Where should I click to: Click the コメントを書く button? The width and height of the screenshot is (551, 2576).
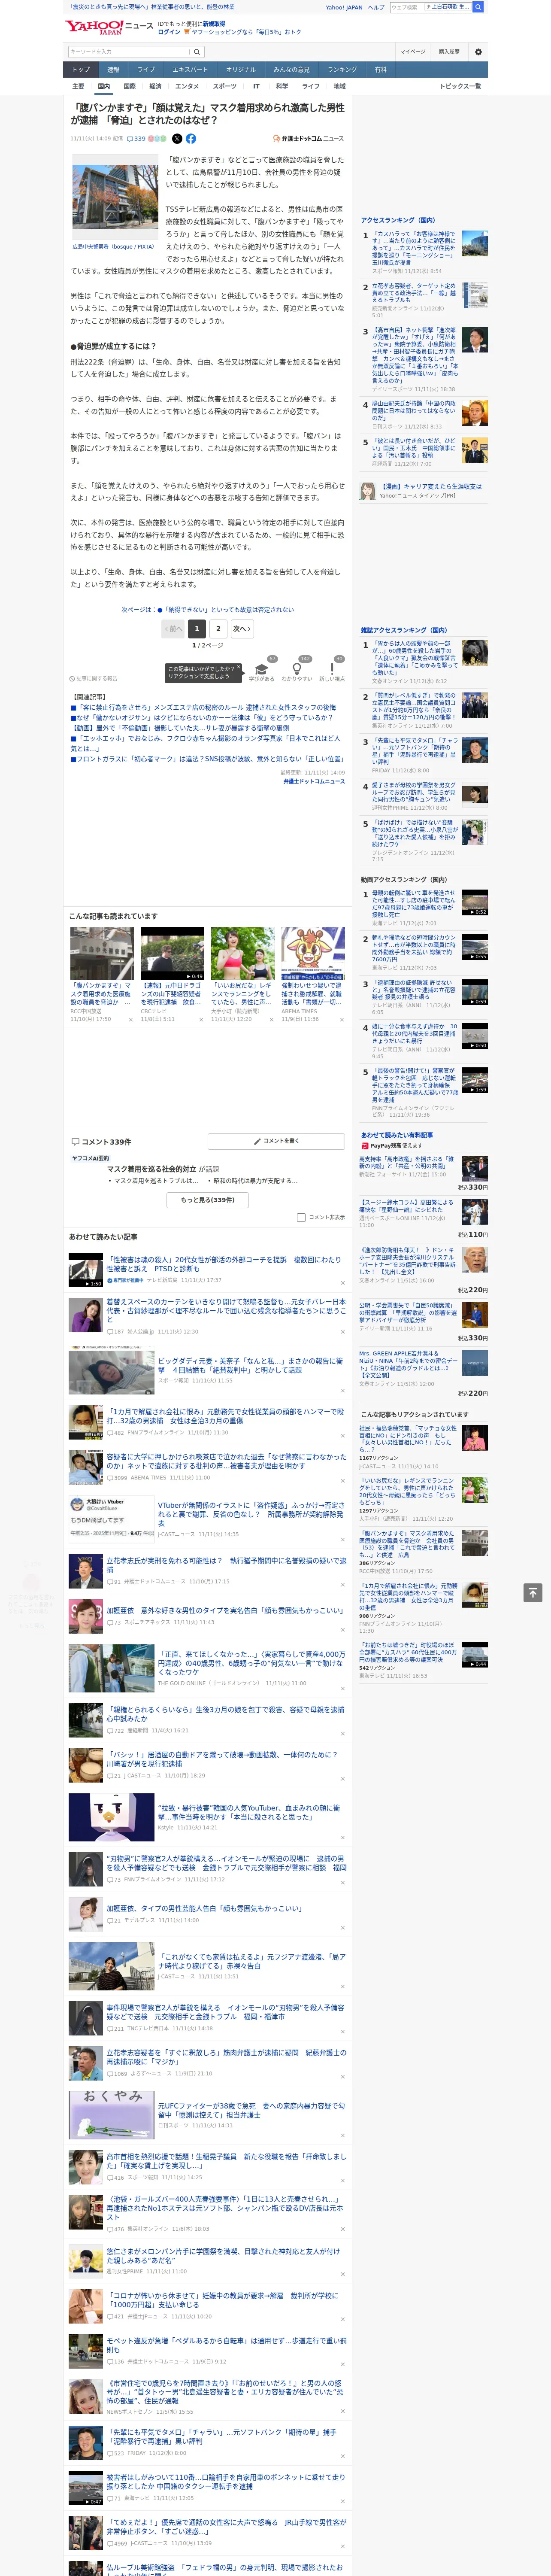pyautogui.click(x=277, y=1141)
